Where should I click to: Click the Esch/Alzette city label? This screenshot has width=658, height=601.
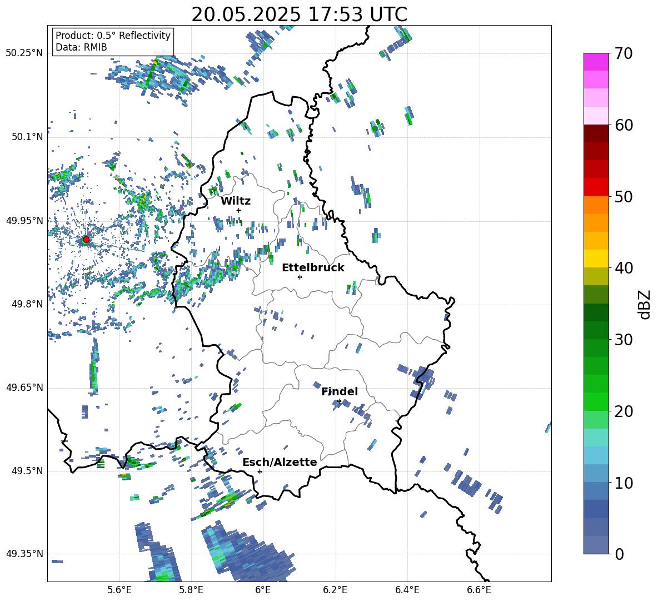coord(280,462)
